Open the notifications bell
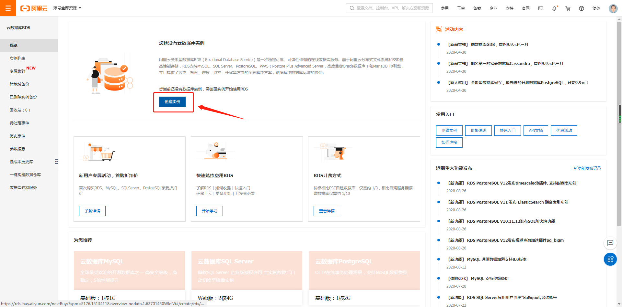Screen dimensions: 622x307 pos(554,8)
